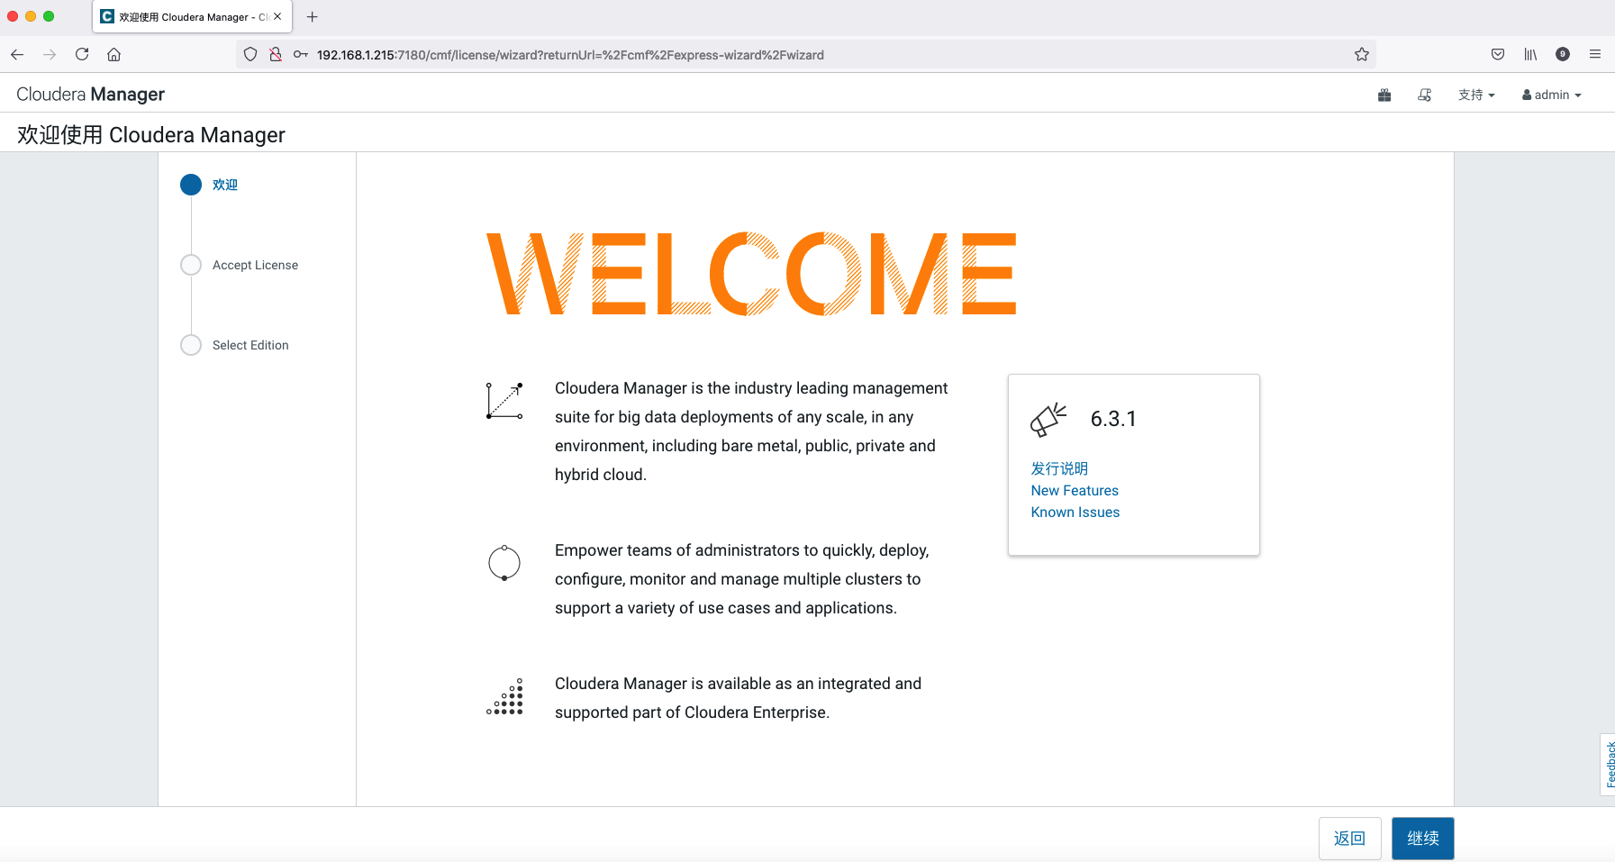
Task: Click the browser back arrow
Action: pos(17,54)
